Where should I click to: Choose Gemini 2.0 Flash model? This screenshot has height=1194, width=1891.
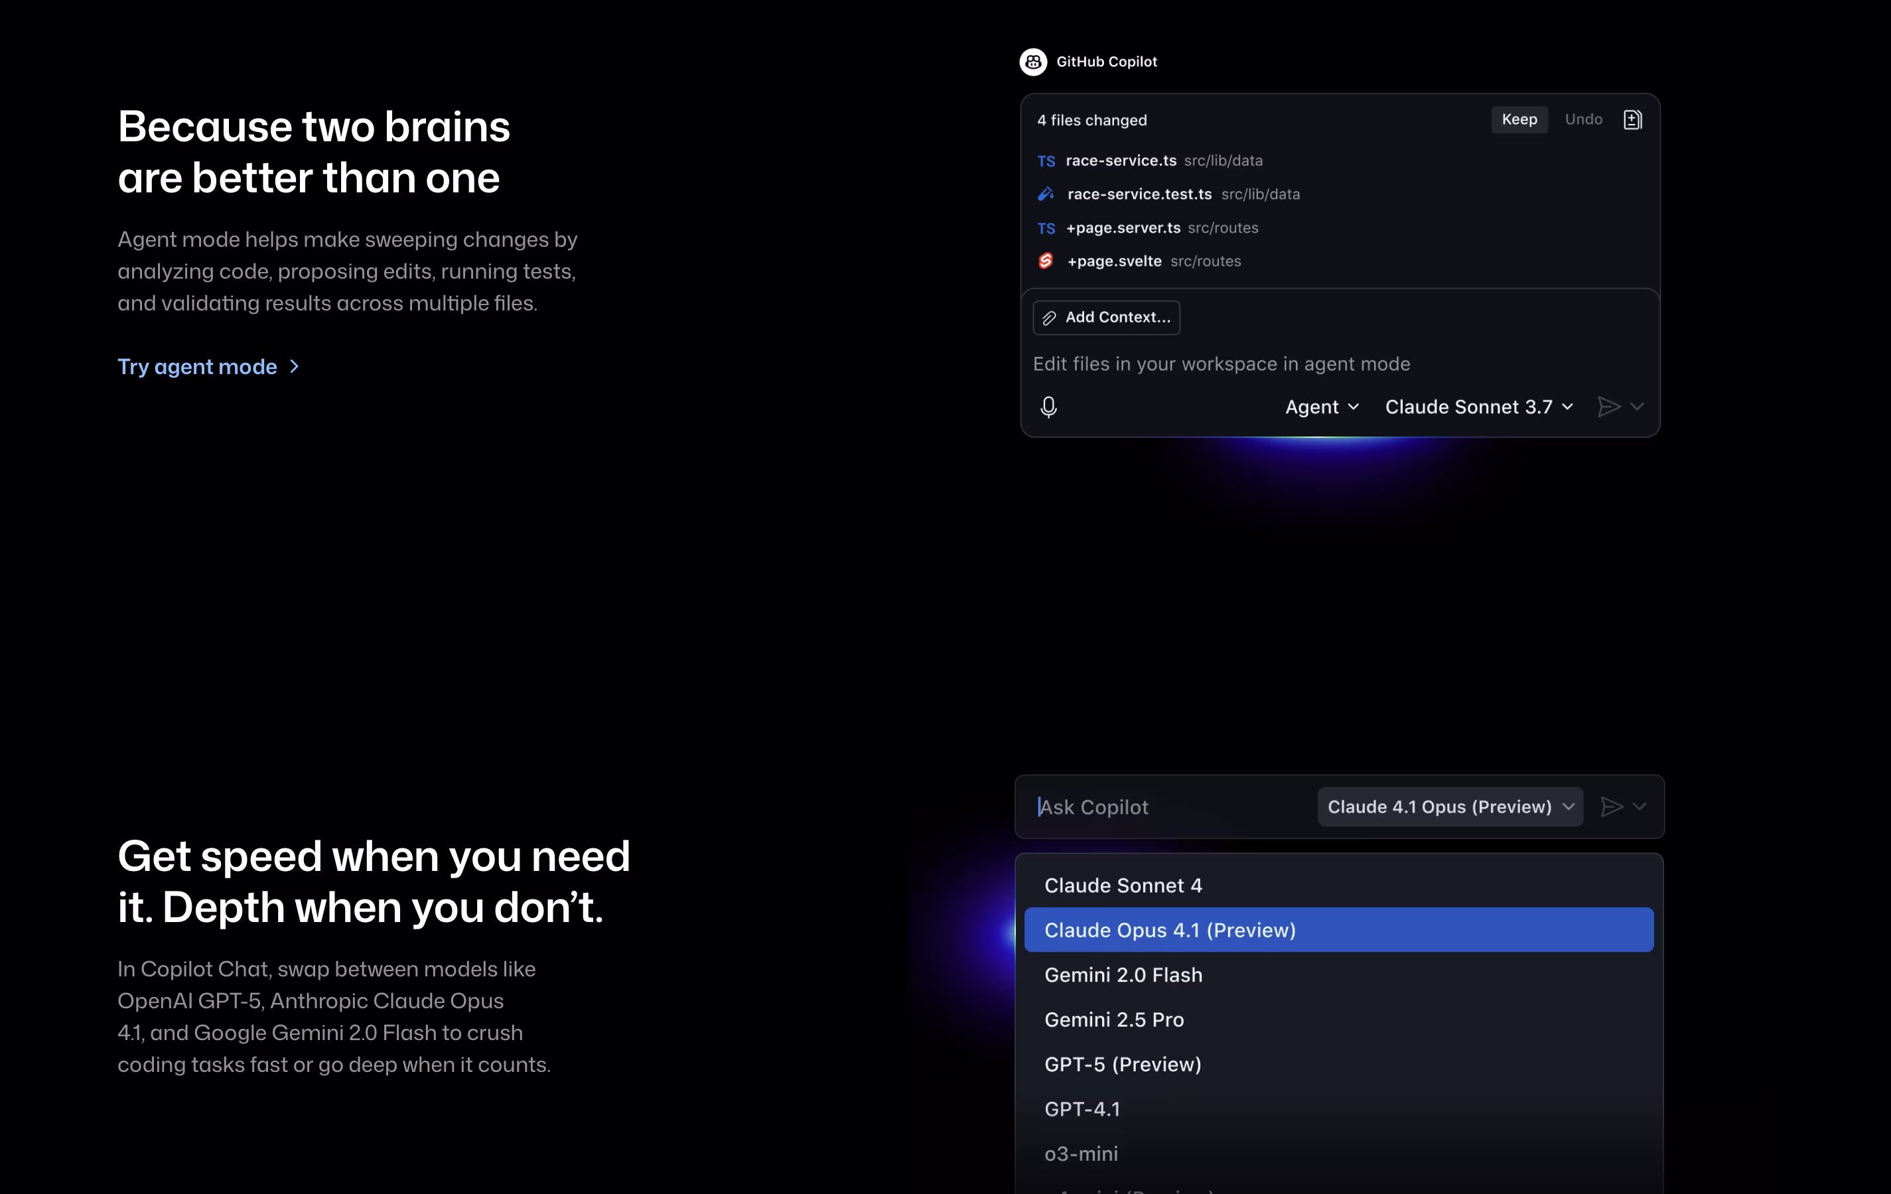coord(1339,975)
